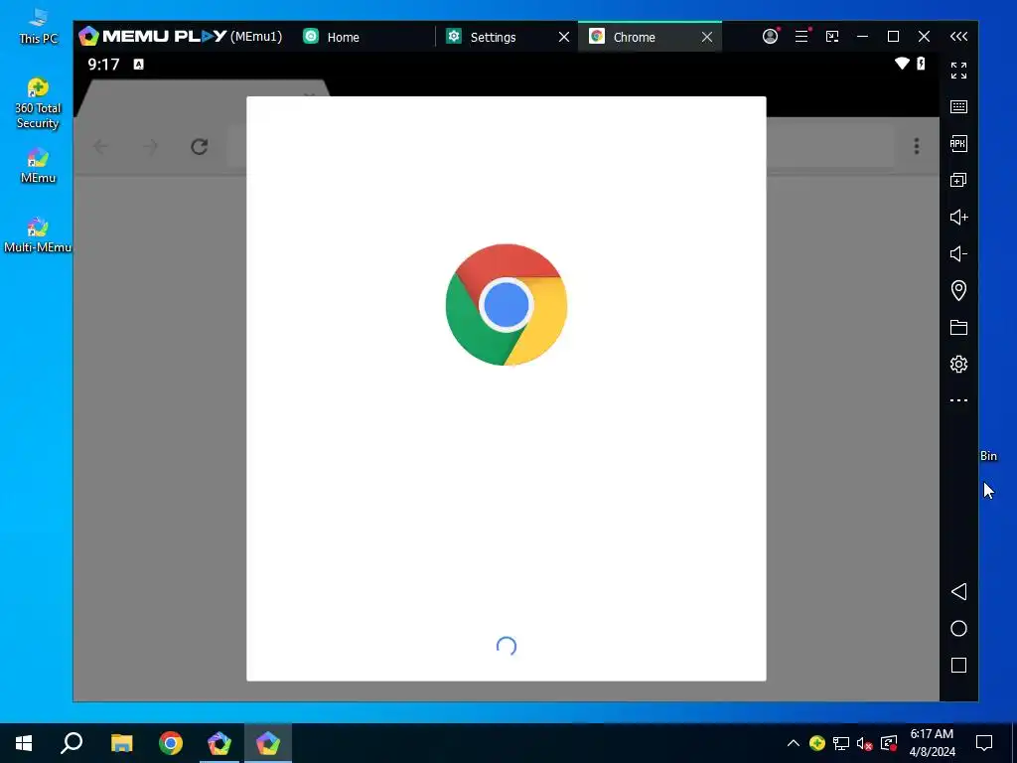
Task: Decrease emulator volume
Action: (958, 253)
